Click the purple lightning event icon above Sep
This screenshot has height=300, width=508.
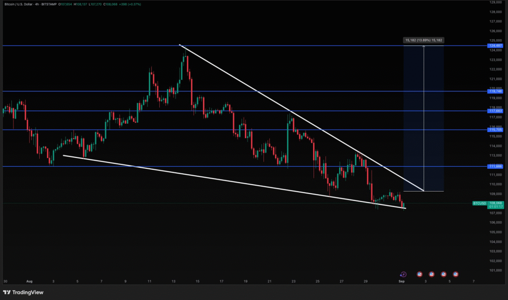pyautogui.click(x=403, y=274)
